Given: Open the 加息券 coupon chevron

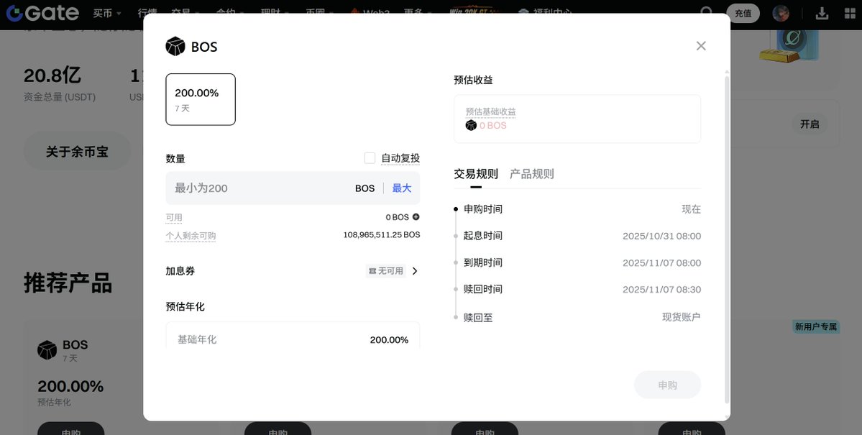Looking at the screenshot, I should 415,270.
